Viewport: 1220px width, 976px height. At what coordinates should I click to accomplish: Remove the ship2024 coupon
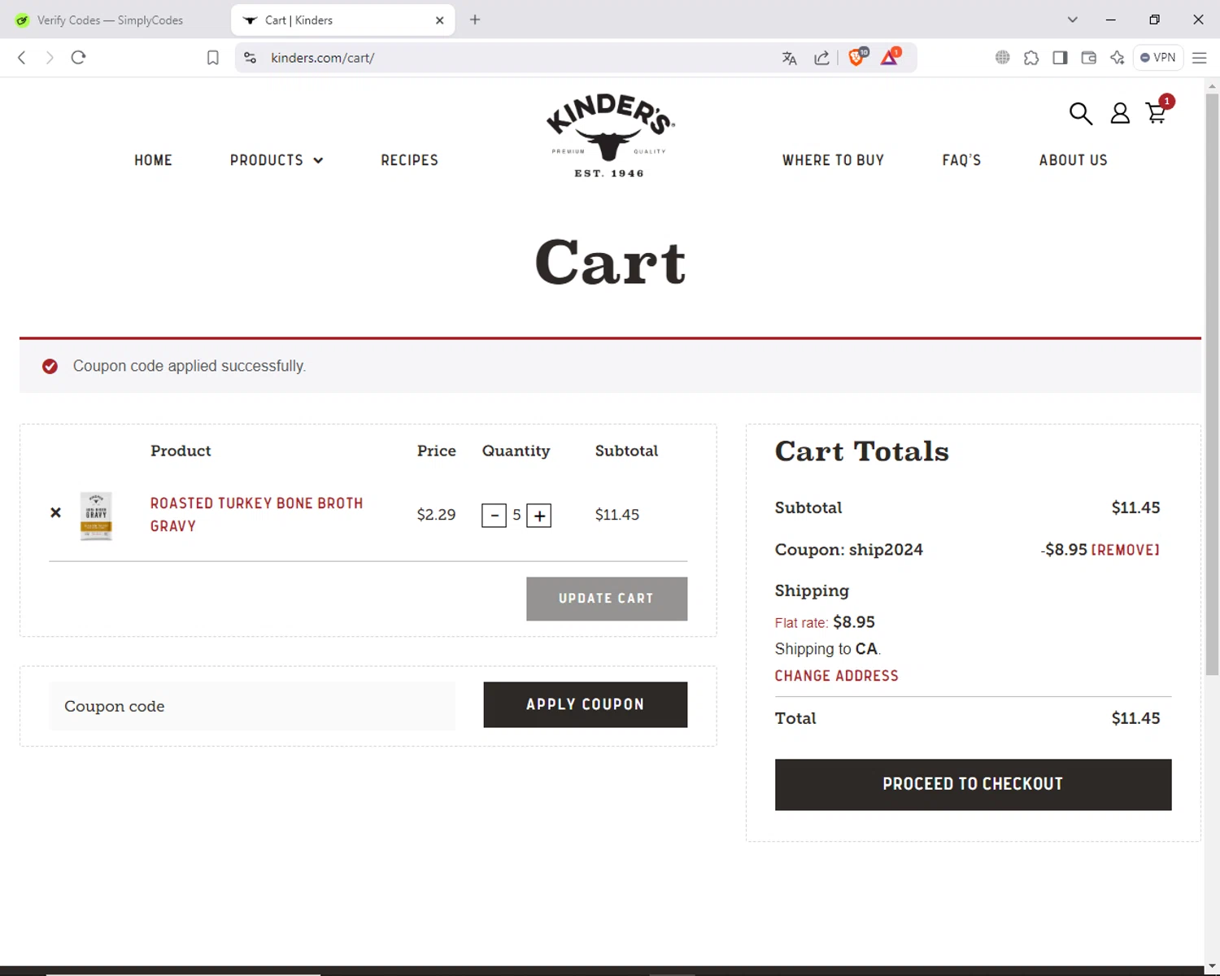1125,550
